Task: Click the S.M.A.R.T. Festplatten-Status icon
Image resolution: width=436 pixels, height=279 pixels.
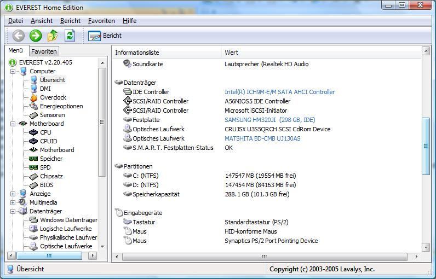Action: click(x=128, y=147)
